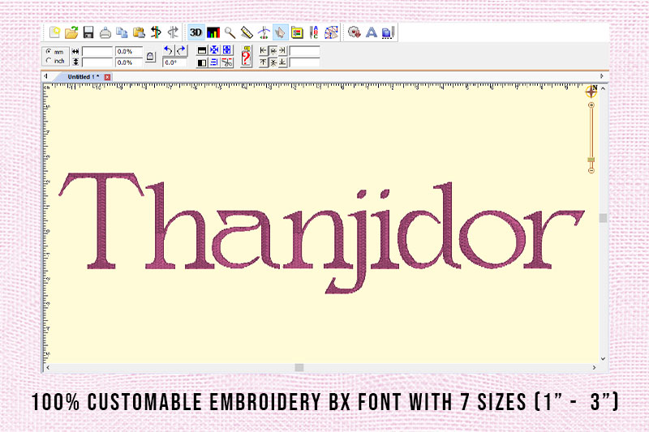Click the red scissors trim icon

point(227,63)
